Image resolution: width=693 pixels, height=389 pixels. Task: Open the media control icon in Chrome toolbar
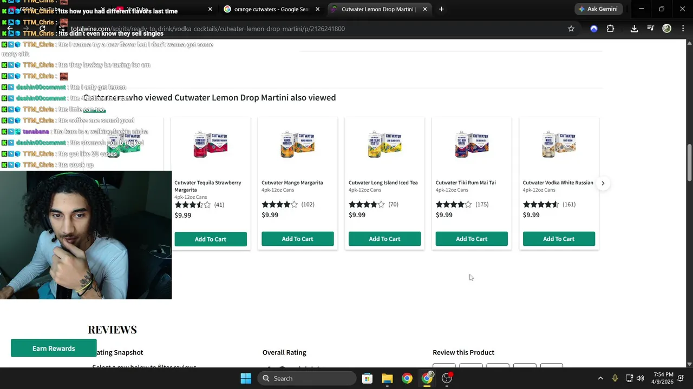(x=651, y=29)
